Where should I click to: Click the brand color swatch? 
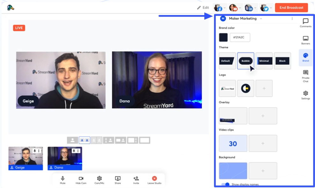pos(224,37)
